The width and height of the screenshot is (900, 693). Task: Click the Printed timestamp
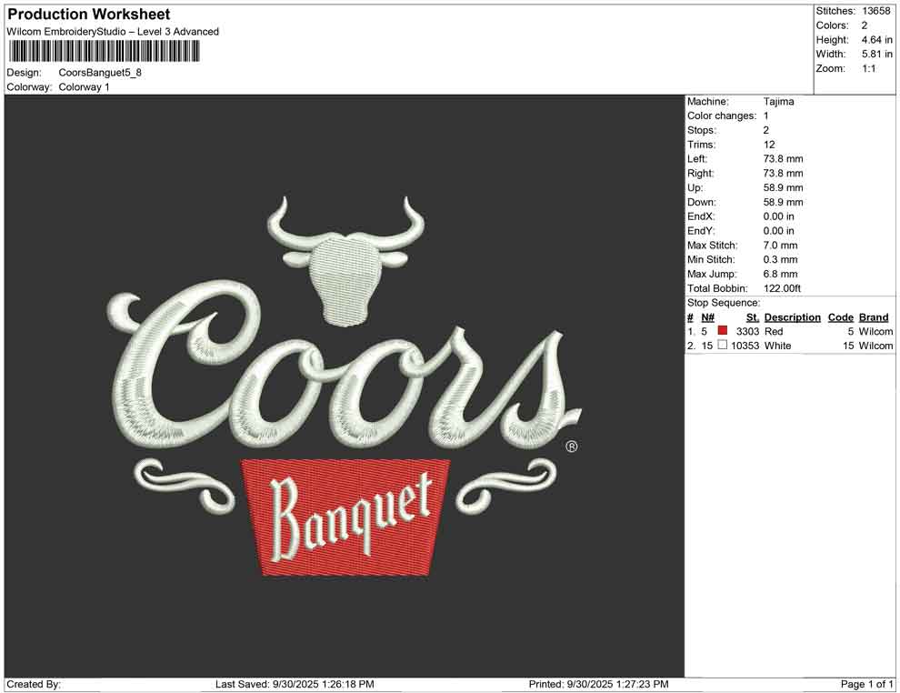point(599,685)
